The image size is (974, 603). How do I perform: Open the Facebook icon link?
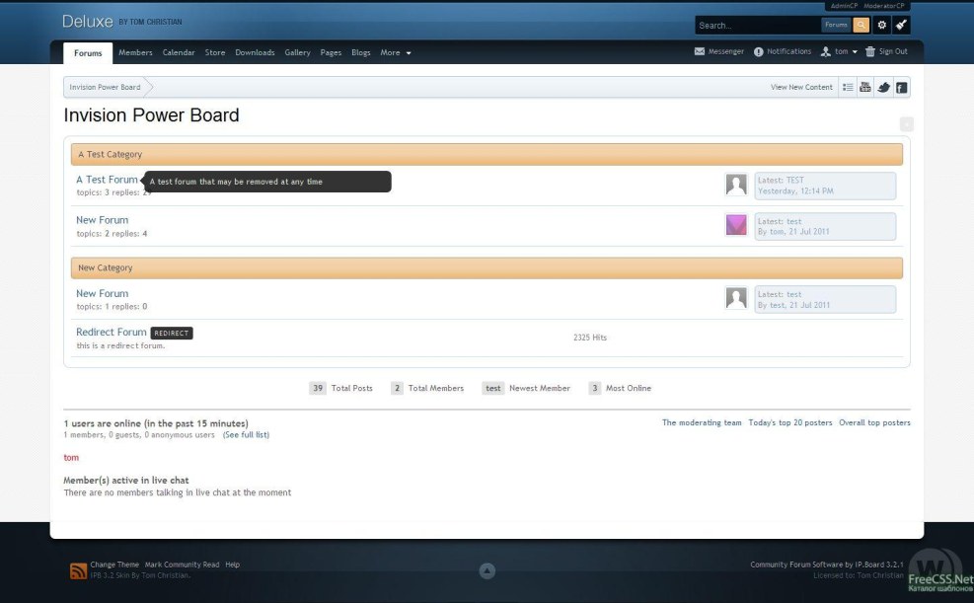[901, 87]
